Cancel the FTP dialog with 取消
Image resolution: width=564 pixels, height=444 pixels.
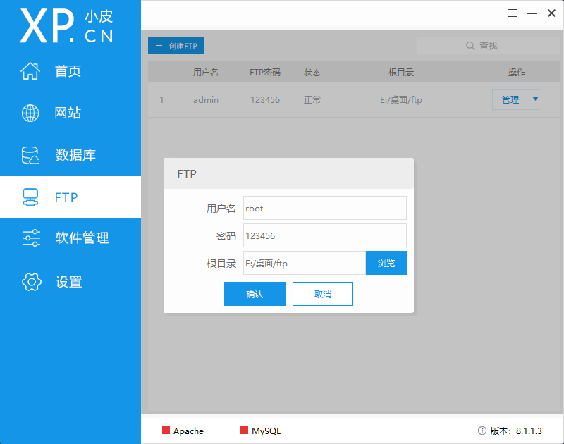click(322, 294)
